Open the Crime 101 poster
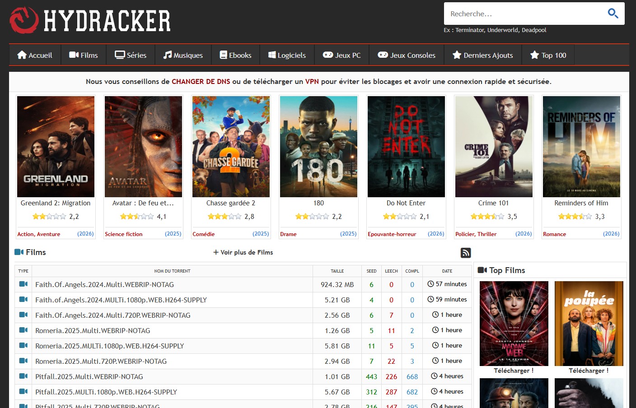636x408 pixels. (494, 147)
